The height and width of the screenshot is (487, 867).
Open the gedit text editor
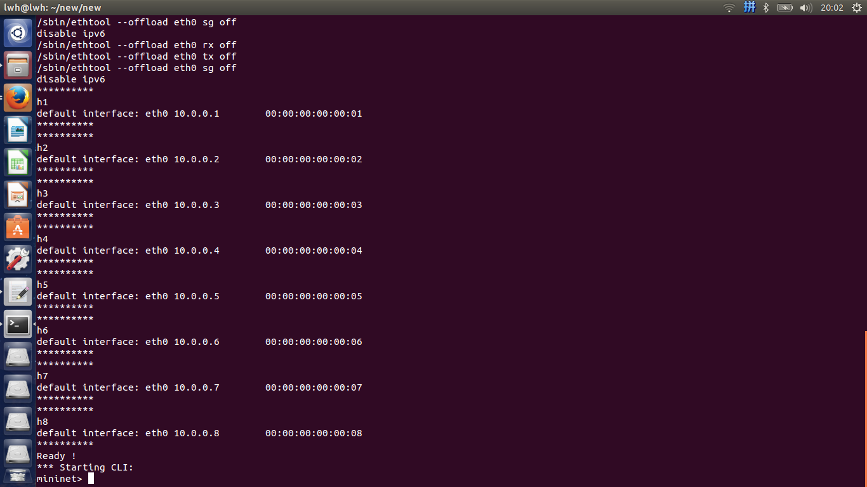pyautogui.click(x=17, y=291)
